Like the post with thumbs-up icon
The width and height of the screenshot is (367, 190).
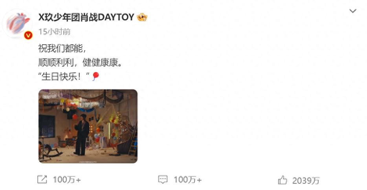(283, 180)
